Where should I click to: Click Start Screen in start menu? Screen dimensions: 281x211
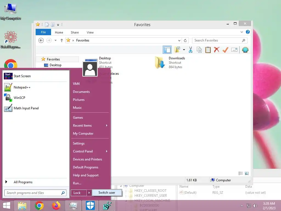[x=35, y=76]
